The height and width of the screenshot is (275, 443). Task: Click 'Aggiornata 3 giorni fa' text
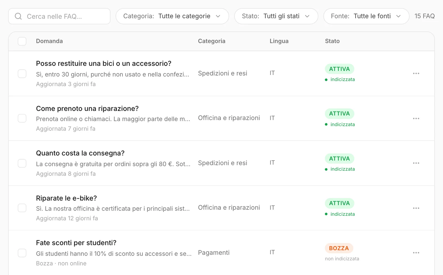tap(66, 84)
